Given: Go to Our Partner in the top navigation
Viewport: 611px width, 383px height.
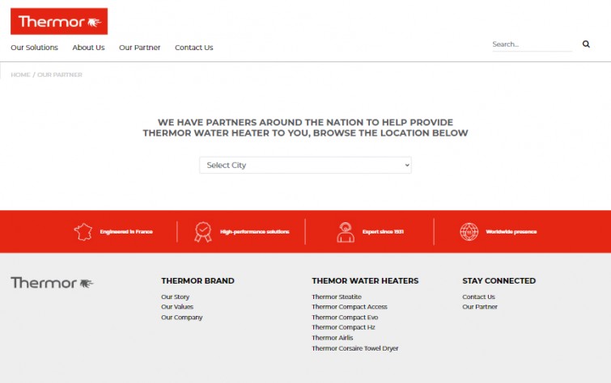Looking at the screenshot, I should click(139, 48).
